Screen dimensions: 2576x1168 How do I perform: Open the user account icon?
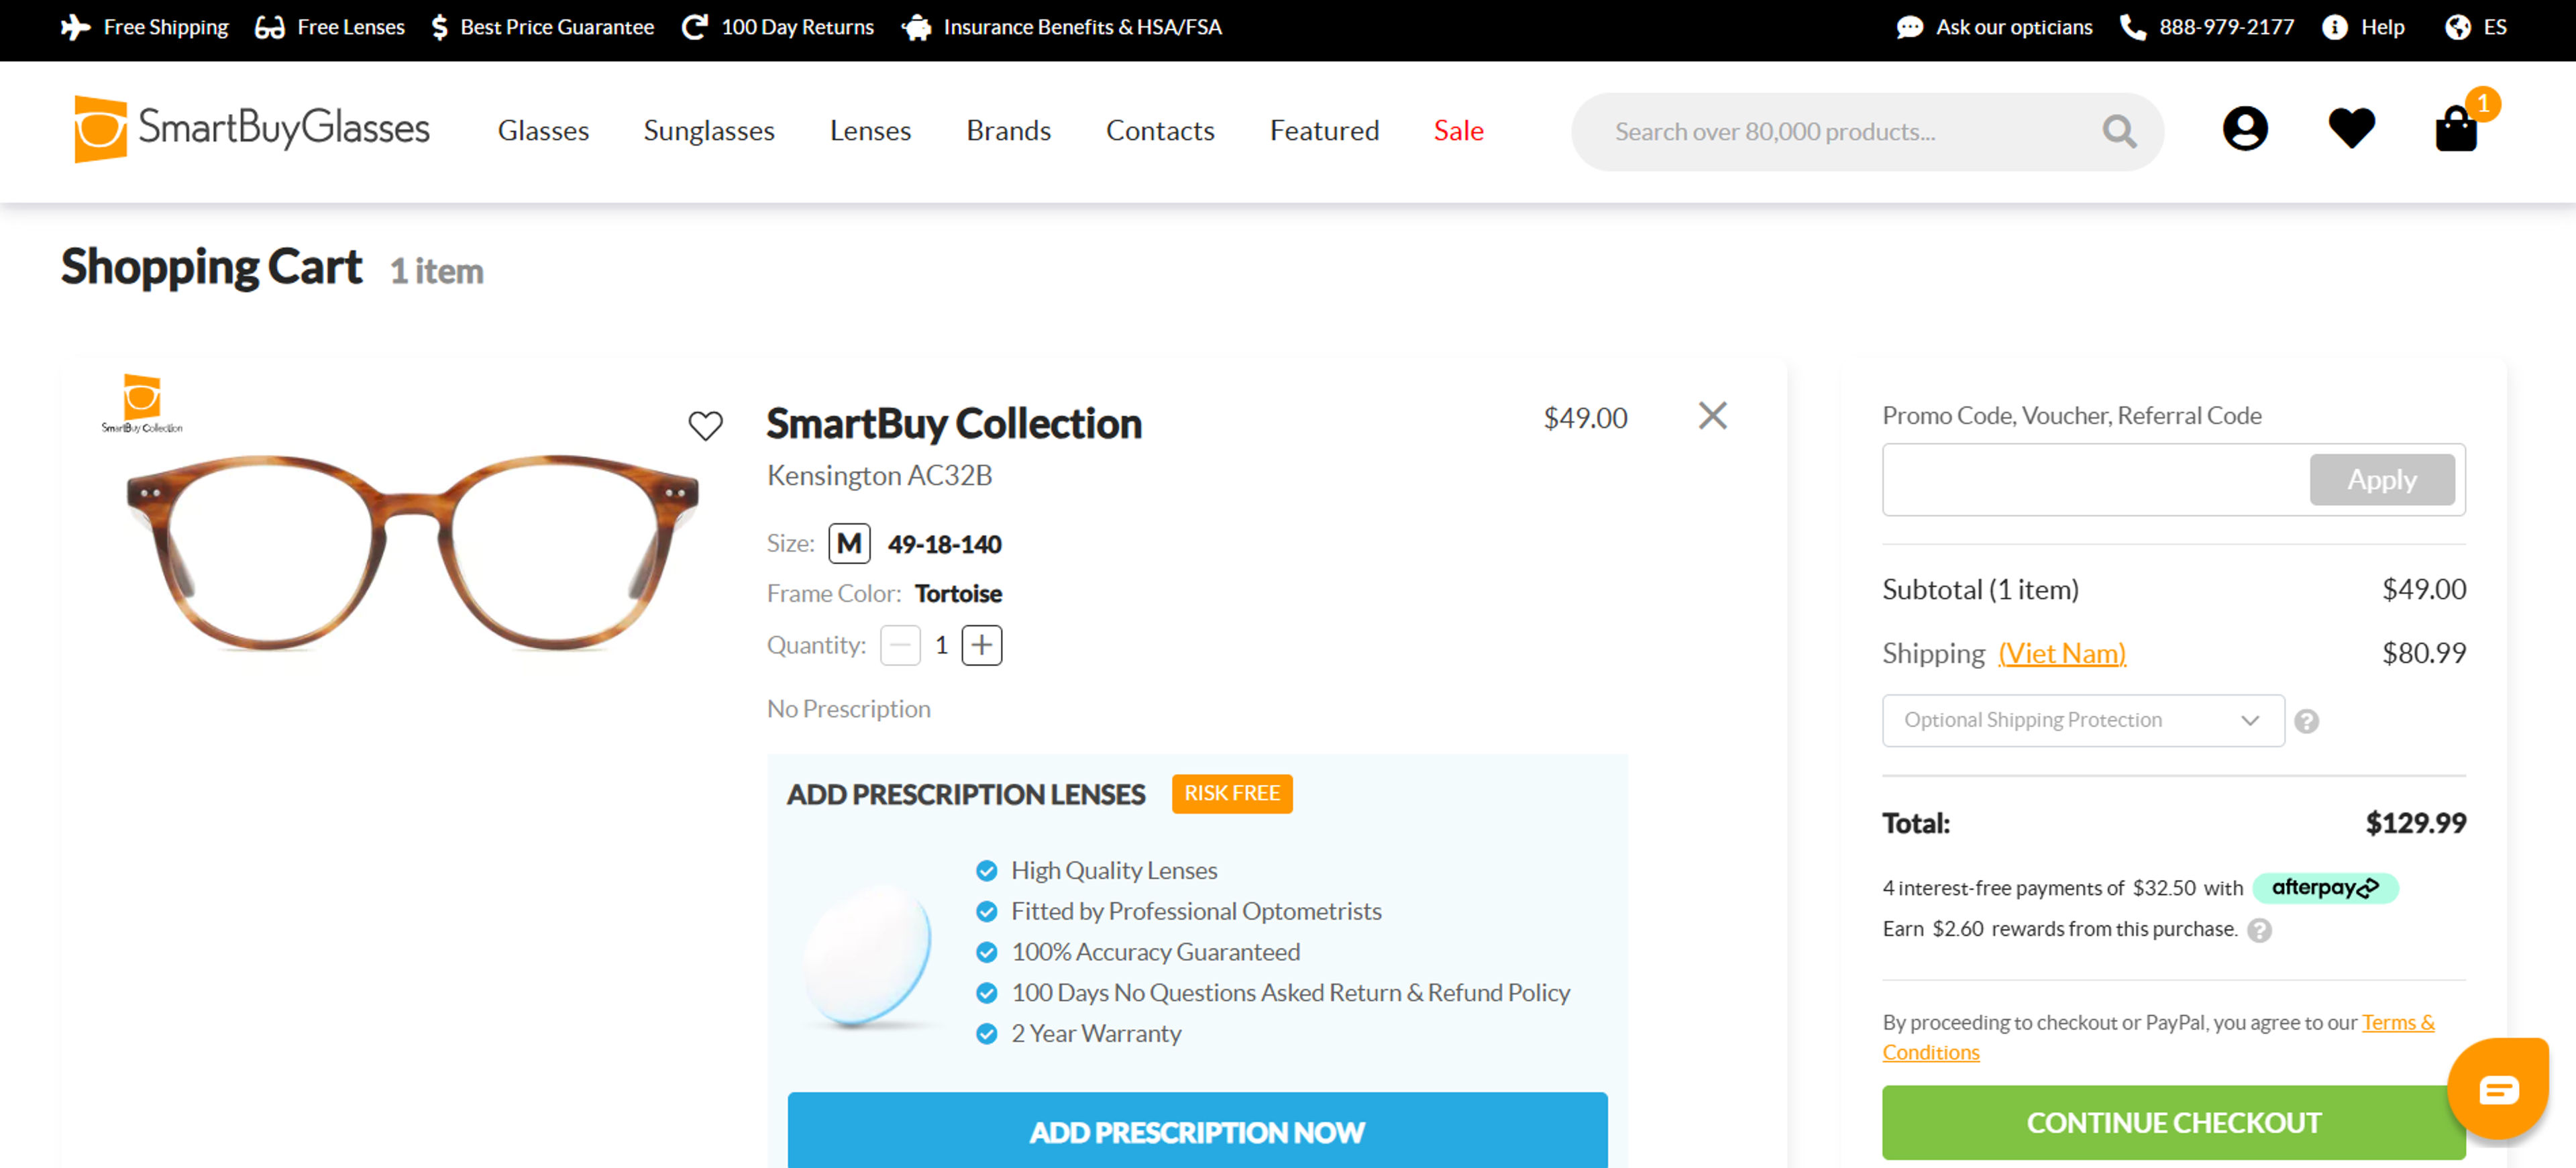2245,129
